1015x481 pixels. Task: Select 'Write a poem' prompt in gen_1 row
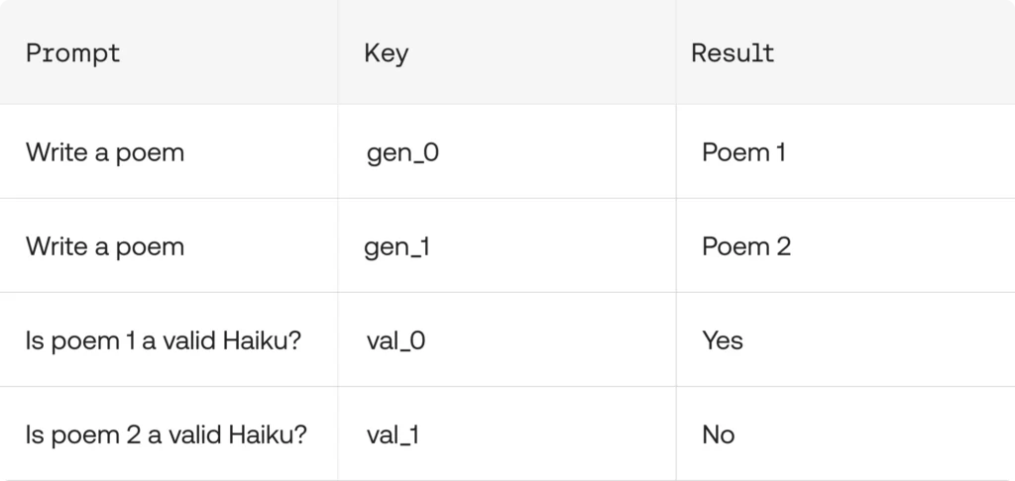(105, 247)
